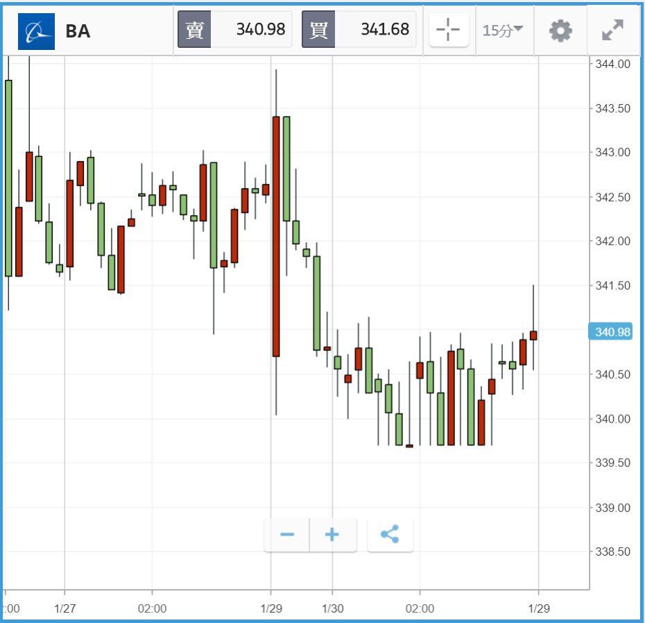Click the 1/27 date marker
Viewport: 645px width, 623px height.
pos(64,608)
